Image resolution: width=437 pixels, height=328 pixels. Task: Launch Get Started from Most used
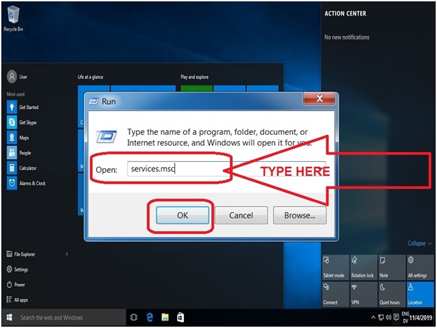[x=23, y=107]
